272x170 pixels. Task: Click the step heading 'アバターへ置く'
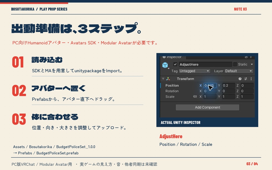coord(59,88)
